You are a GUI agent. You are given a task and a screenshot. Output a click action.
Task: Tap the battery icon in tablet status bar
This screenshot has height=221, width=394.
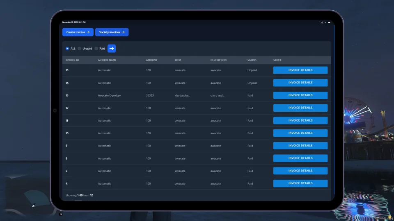(330, 22)
